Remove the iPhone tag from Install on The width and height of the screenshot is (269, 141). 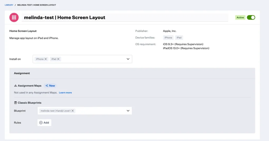click(46, 59)
